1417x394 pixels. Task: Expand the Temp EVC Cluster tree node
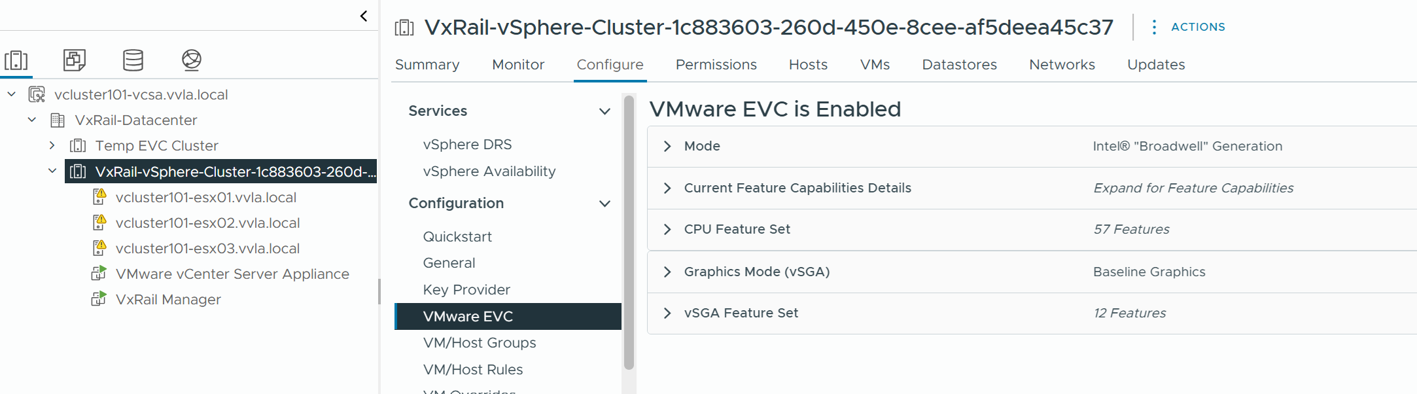click(52, 145)
